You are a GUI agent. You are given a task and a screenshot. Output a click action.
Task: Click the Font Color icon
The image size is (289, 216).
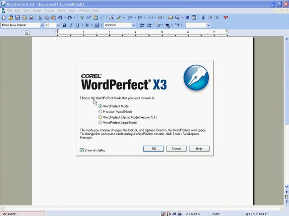tap(97, 25)
